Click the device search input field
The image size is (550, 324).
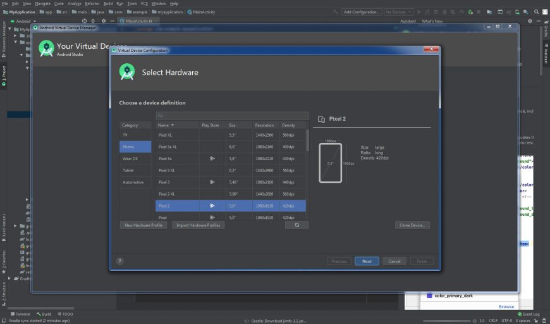tap(232, 116)
